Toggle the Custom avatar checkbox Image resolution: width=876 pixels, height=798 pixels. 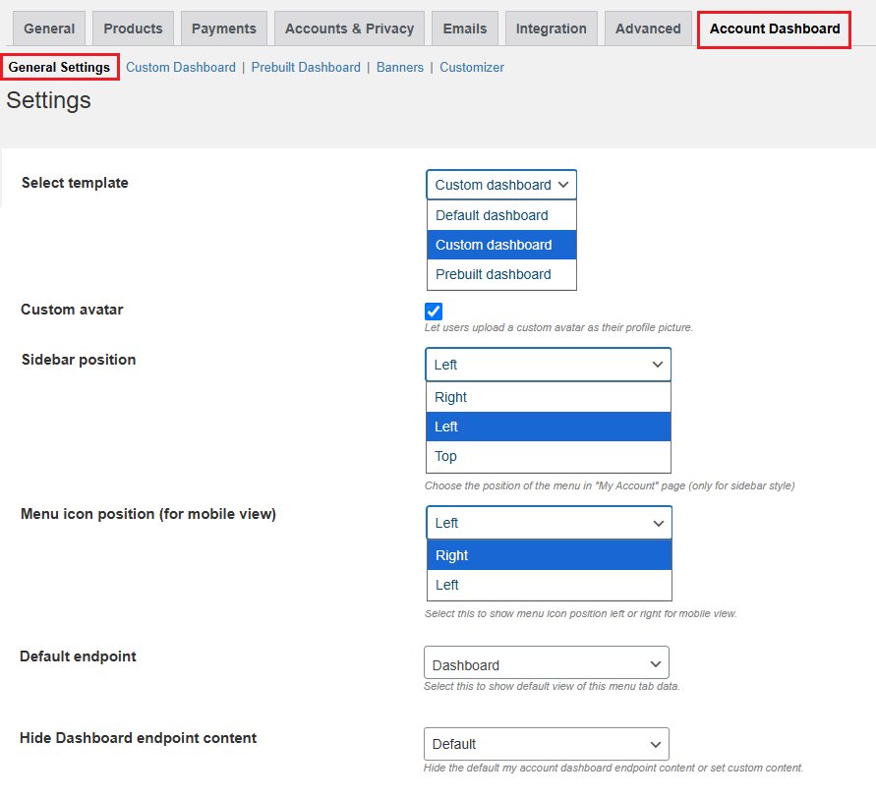tap(434, 311)
